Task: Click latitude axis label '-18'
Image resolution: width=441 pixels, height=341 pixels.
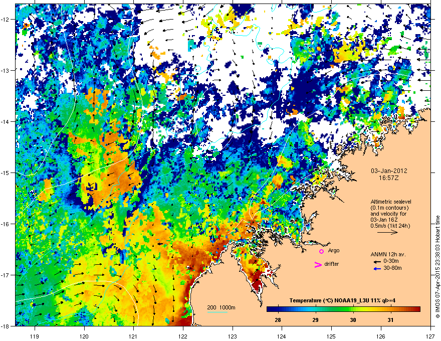Action: pos(5,326)
